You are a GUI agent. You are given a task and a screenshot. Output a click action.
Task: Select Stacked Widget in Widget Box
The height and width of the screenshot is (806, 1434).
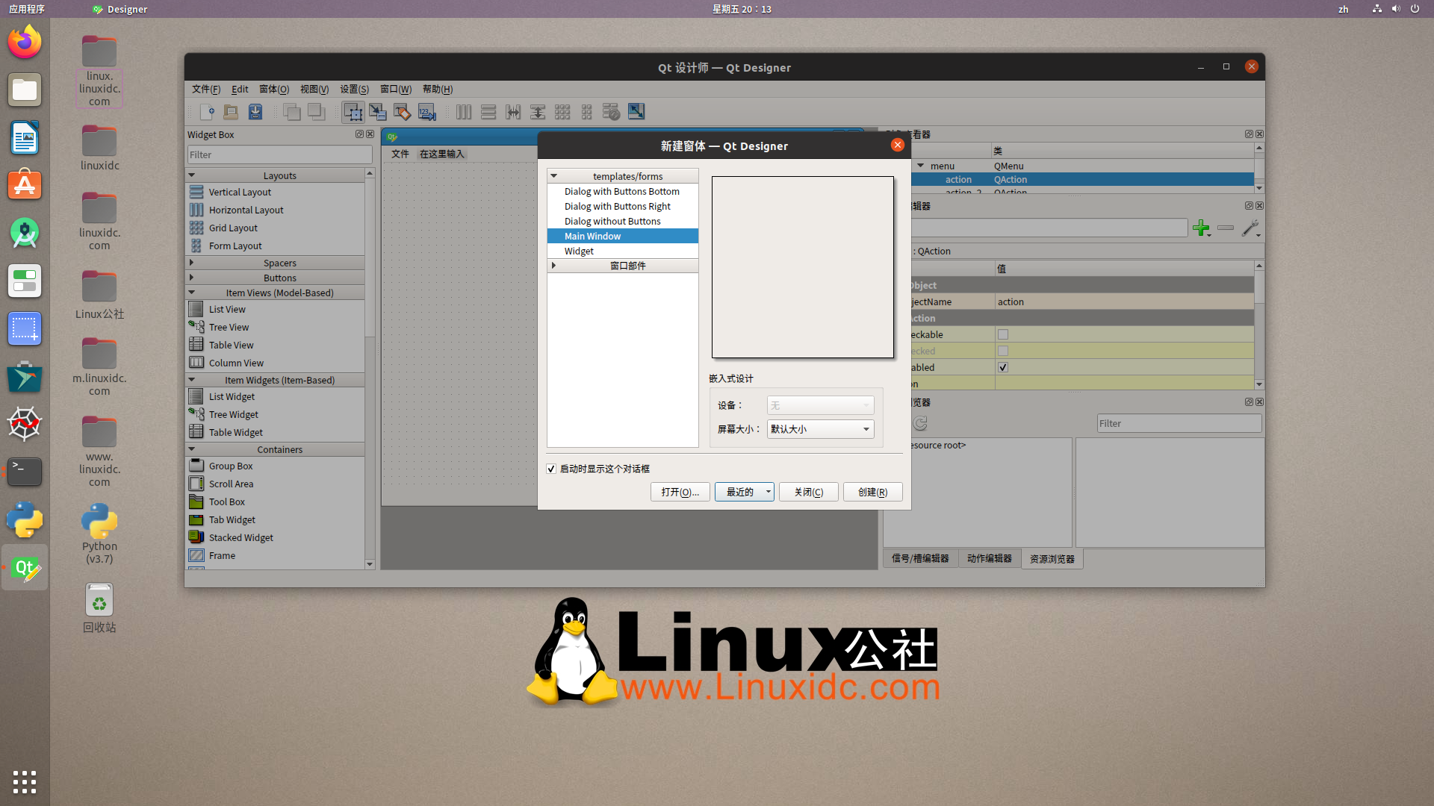pyautogui.click(x=275, y=538)
